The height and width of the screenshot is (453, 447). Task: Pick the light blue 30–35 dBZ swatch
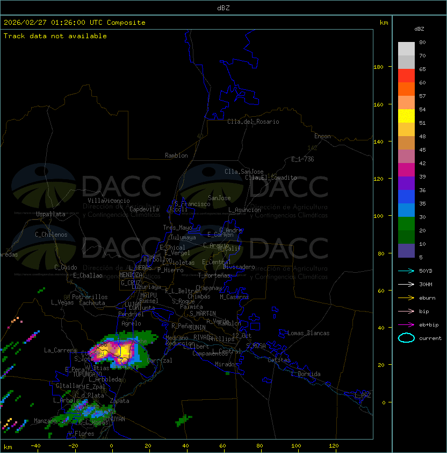coord(406,210)
